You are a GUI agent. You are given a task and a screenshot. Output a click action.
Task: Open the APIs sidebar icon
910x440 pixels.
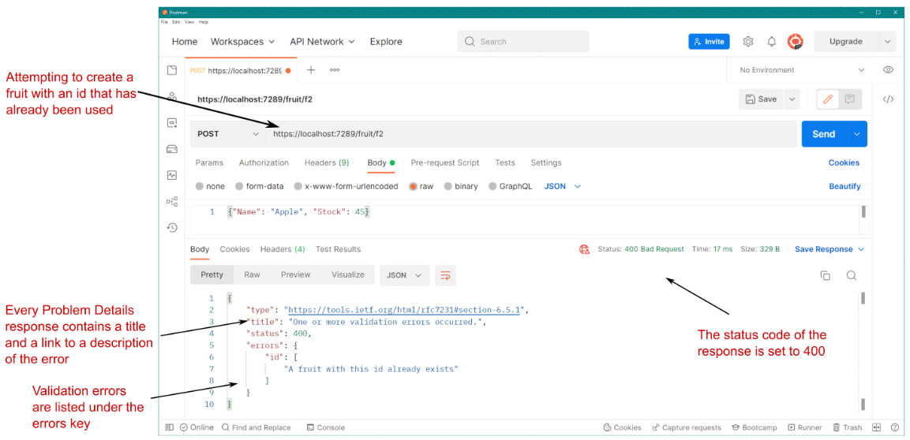click(172, 96)
